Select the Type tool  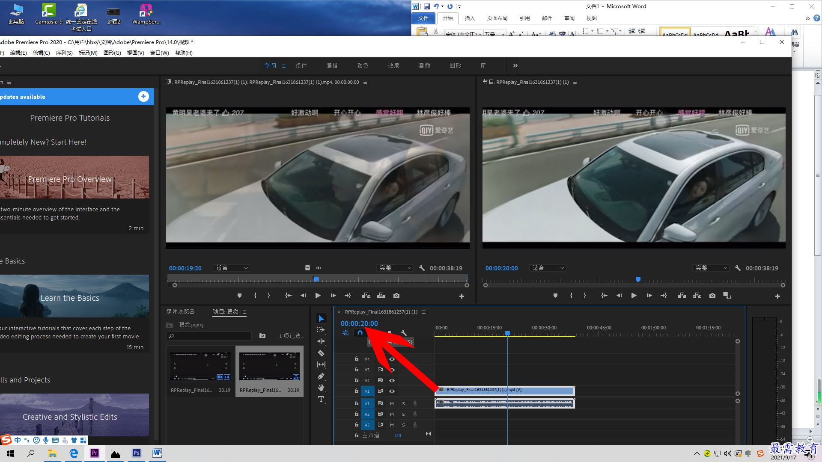point(321,399)
